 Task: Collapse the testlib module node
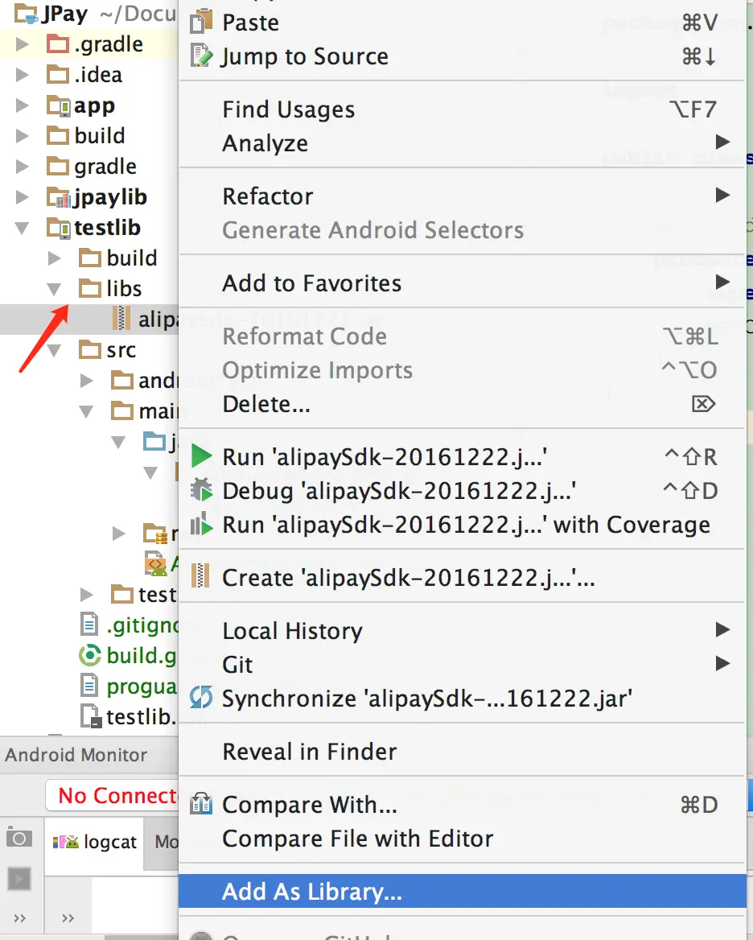23,228
